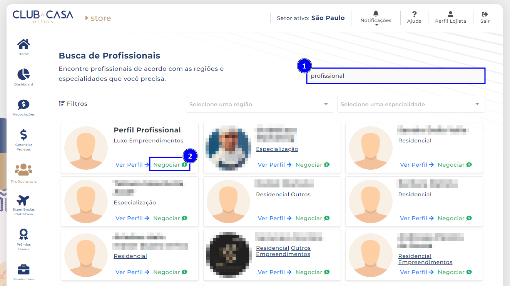Open the 'Selecione uma região' dropdown
The image size is (510, 286).
tap(260, 104)
